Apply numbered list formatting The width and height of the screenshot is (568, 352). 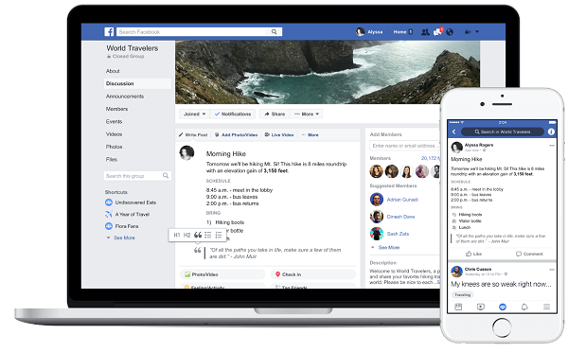pos(219,235)
